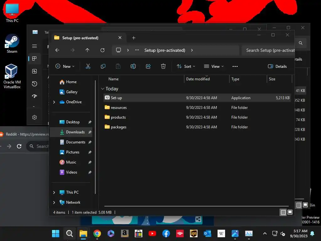Add a new Explorer tab
The image size is (321, 241).
click(134, 38)
